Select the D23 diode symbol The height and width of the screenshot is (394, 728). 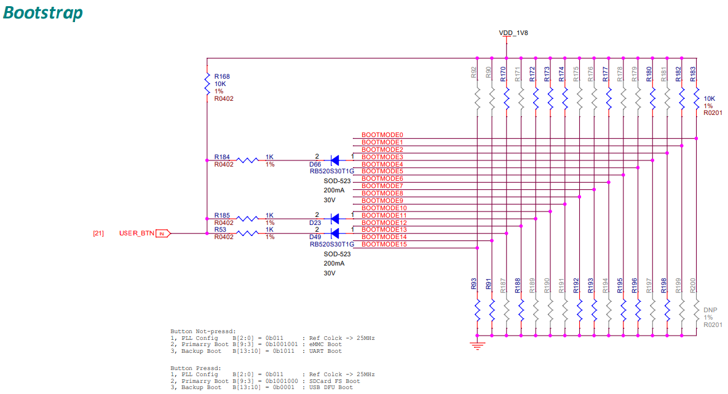pos(334,218)
